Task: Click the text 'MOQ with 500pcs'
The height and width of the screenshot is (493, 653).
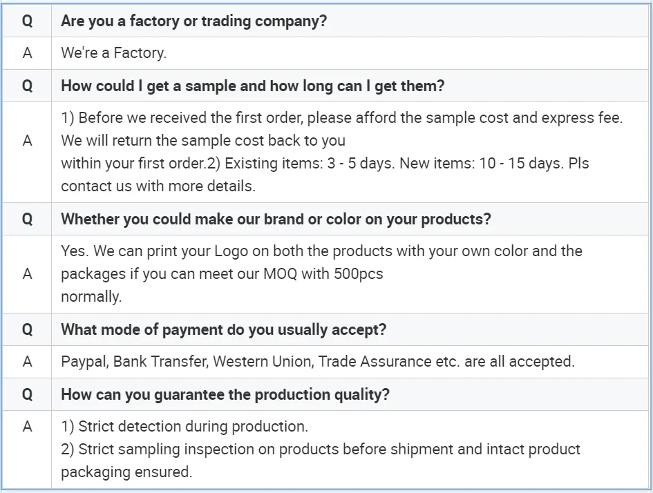Action: point(323,273)
